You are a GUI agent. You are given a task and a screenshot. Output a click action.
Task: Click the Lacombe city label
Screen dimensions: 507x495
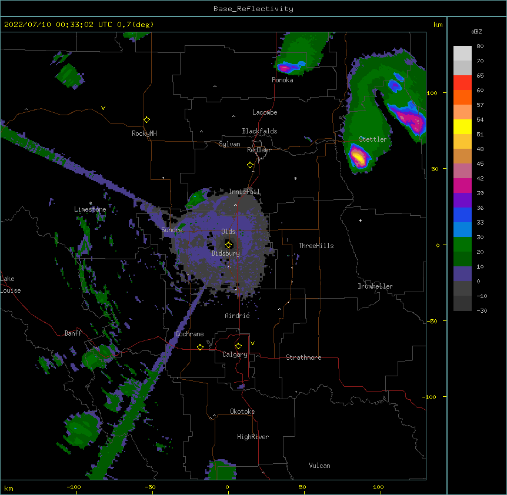265,112
